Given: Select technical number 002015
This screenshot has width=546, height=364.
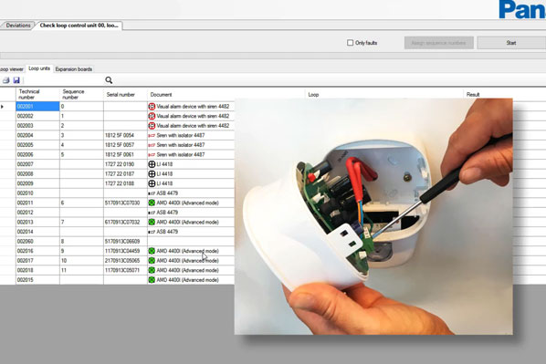Looking at the screenshot, I should (x=25, y=280).
